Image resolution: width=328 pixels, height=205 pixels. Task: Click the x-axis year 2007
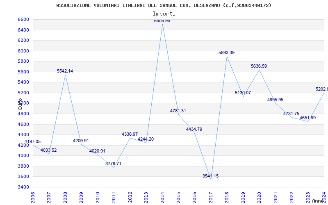click(49, 198)
